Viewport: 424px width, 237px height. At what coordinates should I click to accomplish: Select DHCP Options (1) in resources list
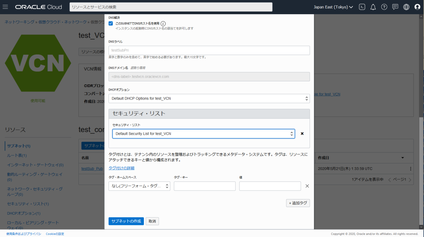point(24,213)
